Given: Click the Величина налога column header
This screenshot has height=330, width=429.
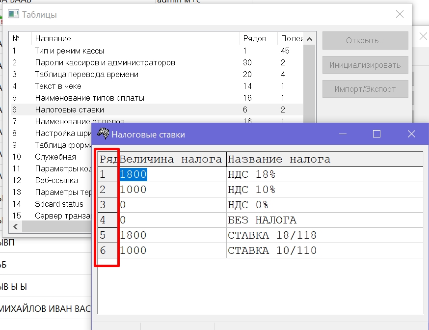Looking at the screenshot, I should click(172, 159).
